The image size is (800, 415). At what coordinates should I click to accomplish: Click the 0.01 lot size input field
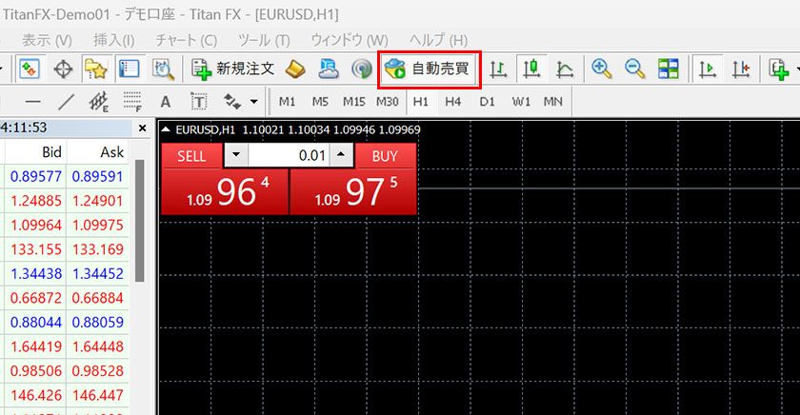(290, 156)
